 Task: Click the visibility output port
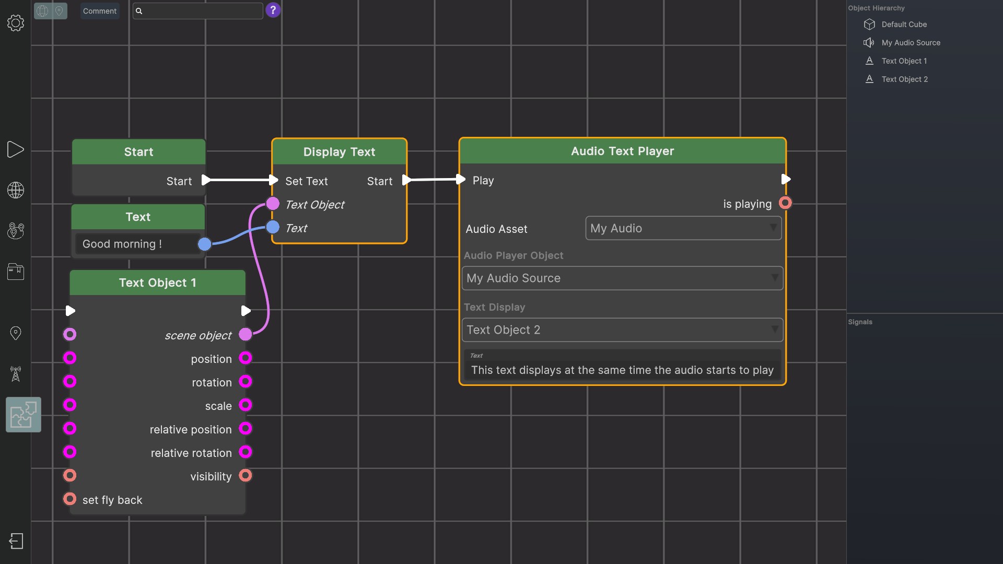click(246, 475)
